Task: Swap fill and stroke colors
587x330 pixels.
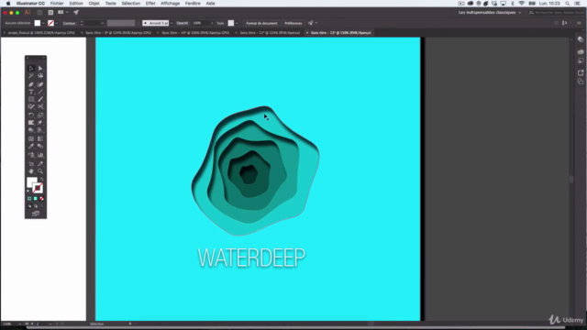Action: [x=41, y=180]
